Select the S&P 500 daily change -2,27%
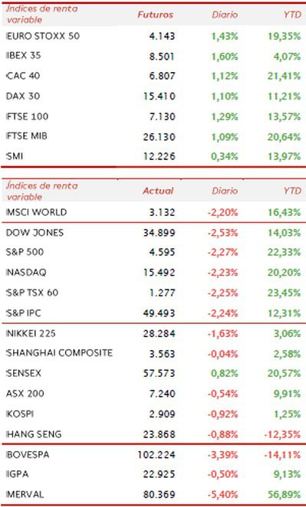This screenshot has height=507, width=306. point(222,252)
